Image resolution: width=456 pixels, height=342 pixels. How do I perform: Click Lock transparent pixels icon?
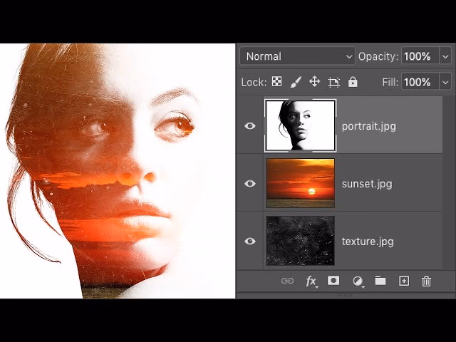click(276, 82)
